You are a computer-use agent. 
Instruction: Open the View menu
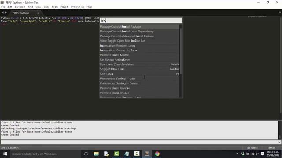(38, 7)
